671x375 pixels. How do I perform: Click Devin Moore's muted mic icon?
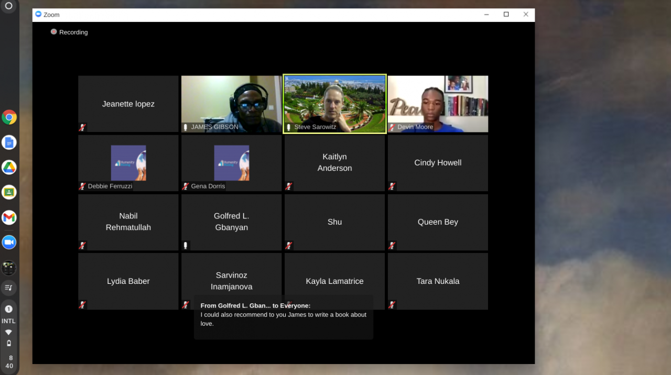pyautogui.click(x=392, y=127)
